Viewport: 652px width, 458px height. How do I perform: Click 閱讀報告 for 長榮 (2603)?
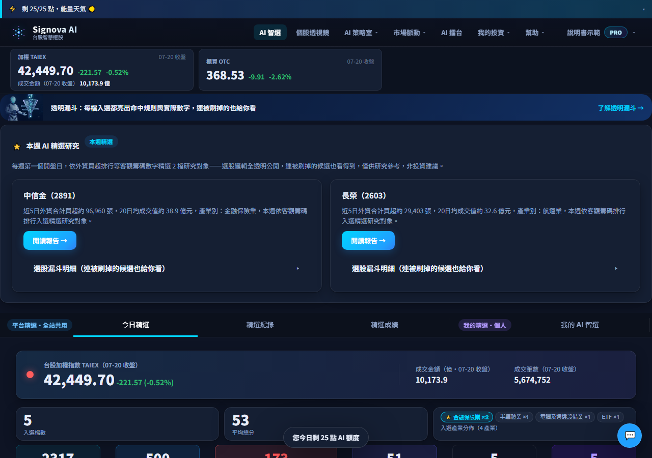pos(368,241)
